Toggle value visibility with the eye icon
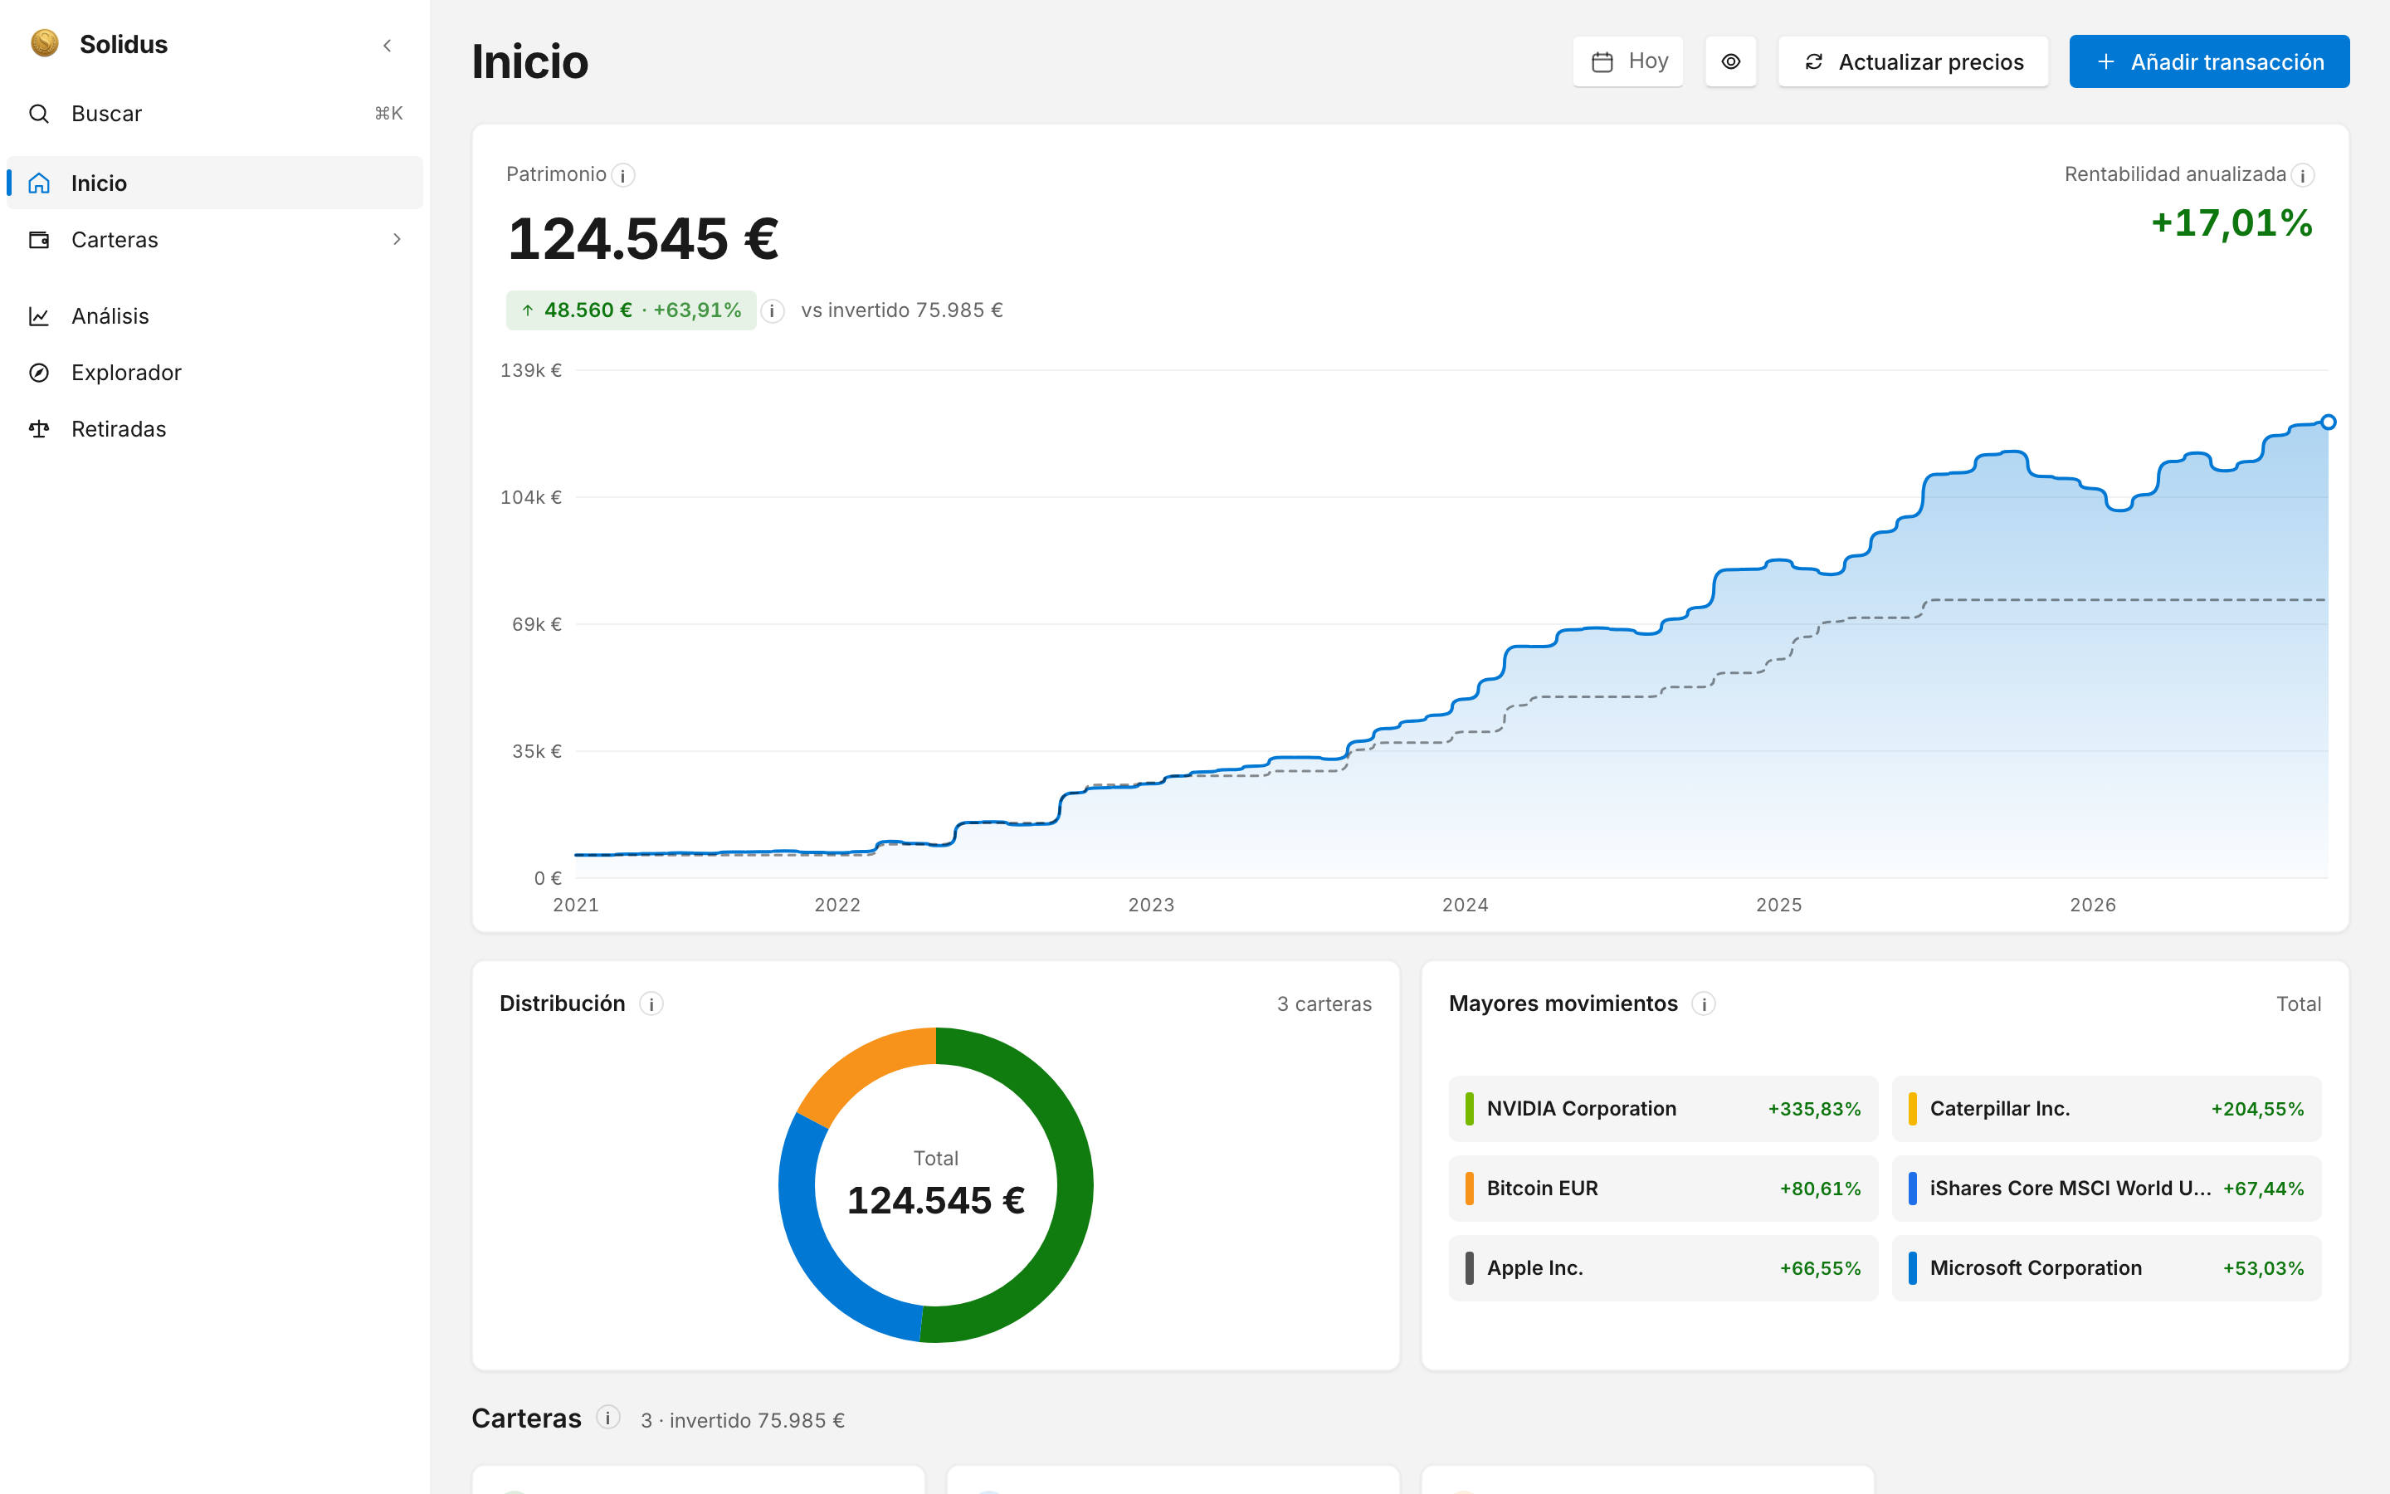 point(1730,61)
